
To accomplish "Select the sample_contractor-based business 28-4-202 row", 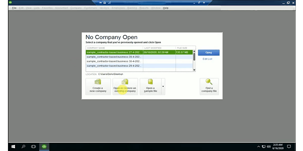I will (x=139, y=57).
